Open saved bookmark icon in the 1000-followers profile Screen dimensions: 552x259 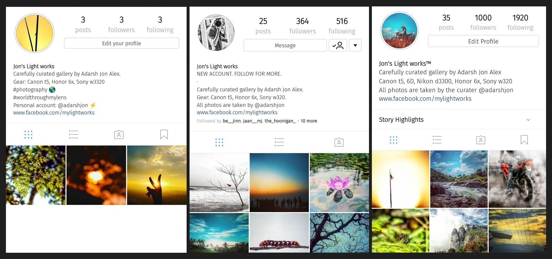pyautogui.click(x=524, y=140)
